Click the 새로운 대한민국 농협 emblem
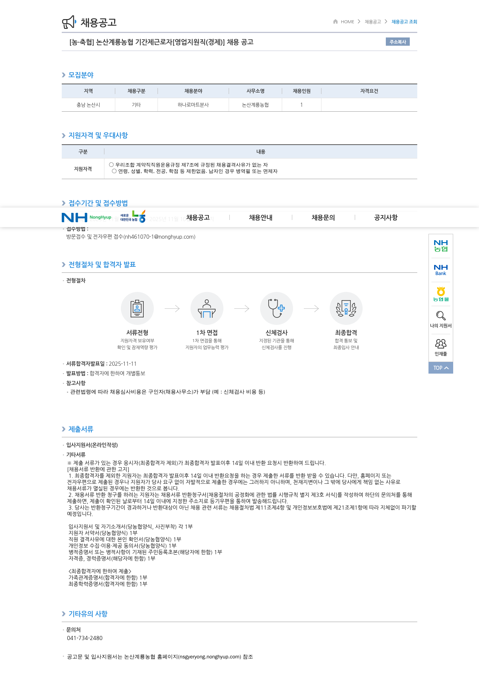The width and height of the screenshot is (479, 685). 133,217
